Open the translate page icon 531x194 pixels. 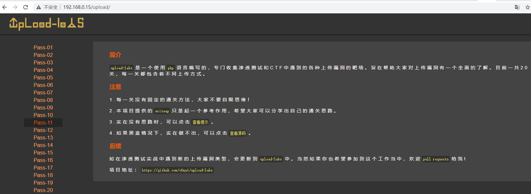(517, 7)
